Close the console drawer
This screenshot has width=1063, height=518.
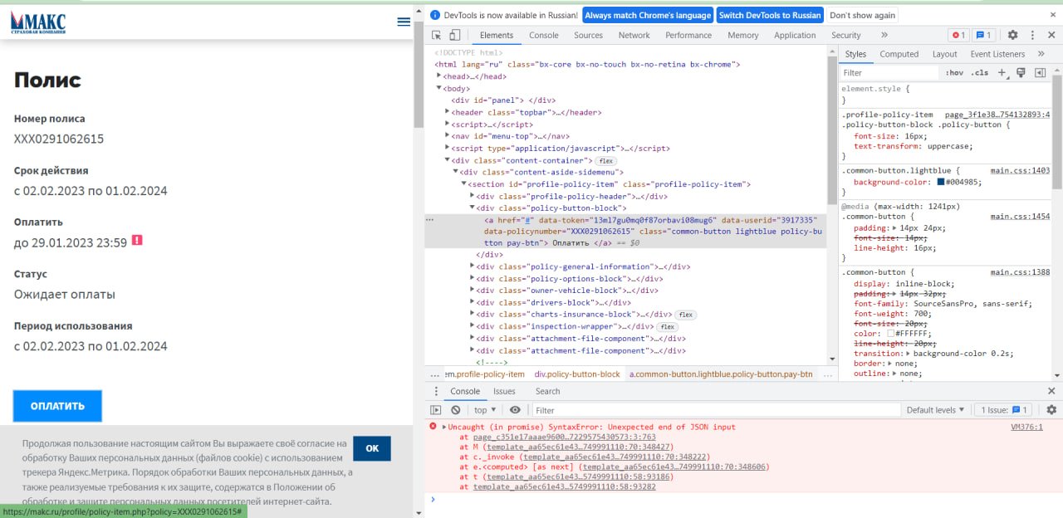(x=1051, y=391)
